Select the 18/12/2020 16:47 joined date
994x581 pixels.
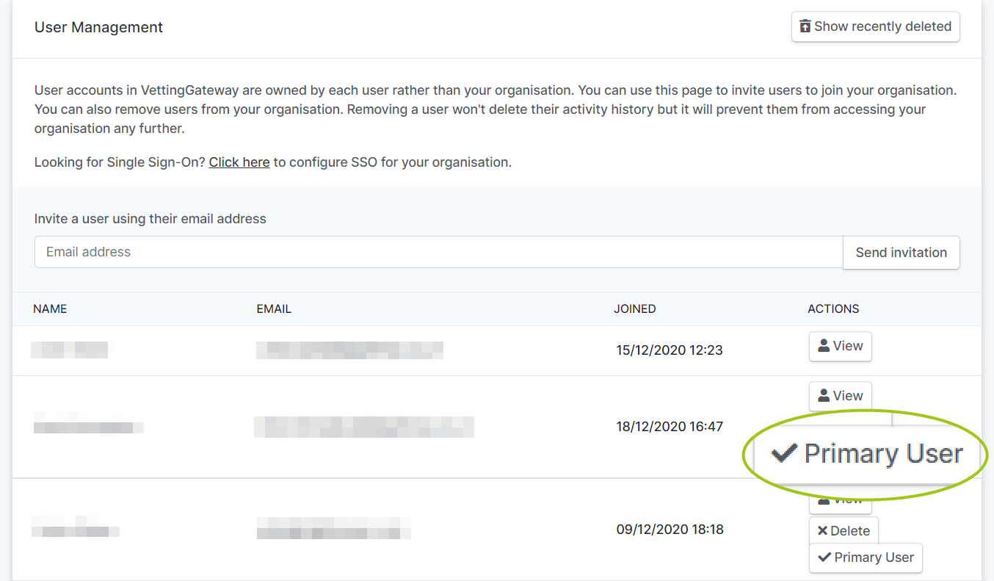(670, 426)
